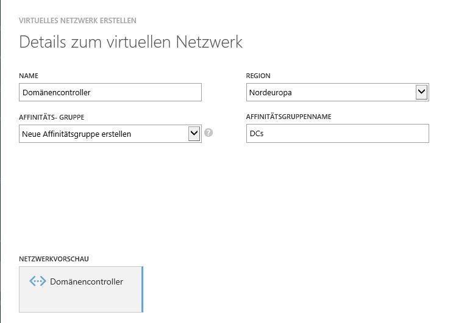Select the Domänencontroller network preview tile
The width and height of the screenshot is (467, 323).
pyautogui.click(x=81, y=289)
